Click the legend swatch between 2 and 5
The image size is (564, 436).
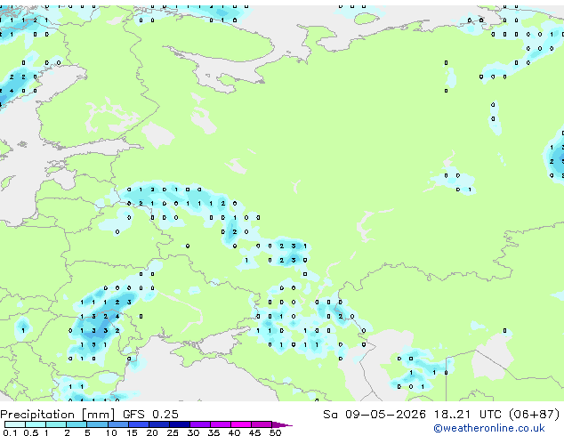(x=77, y=424)
